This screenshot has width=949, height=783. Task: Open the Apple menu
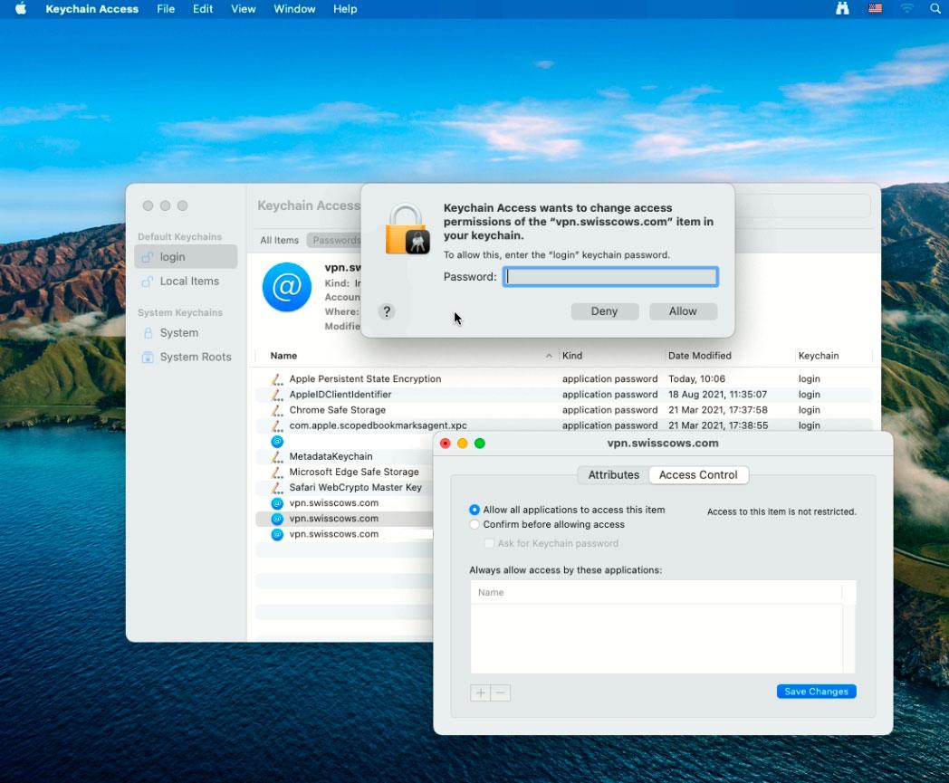21,8
